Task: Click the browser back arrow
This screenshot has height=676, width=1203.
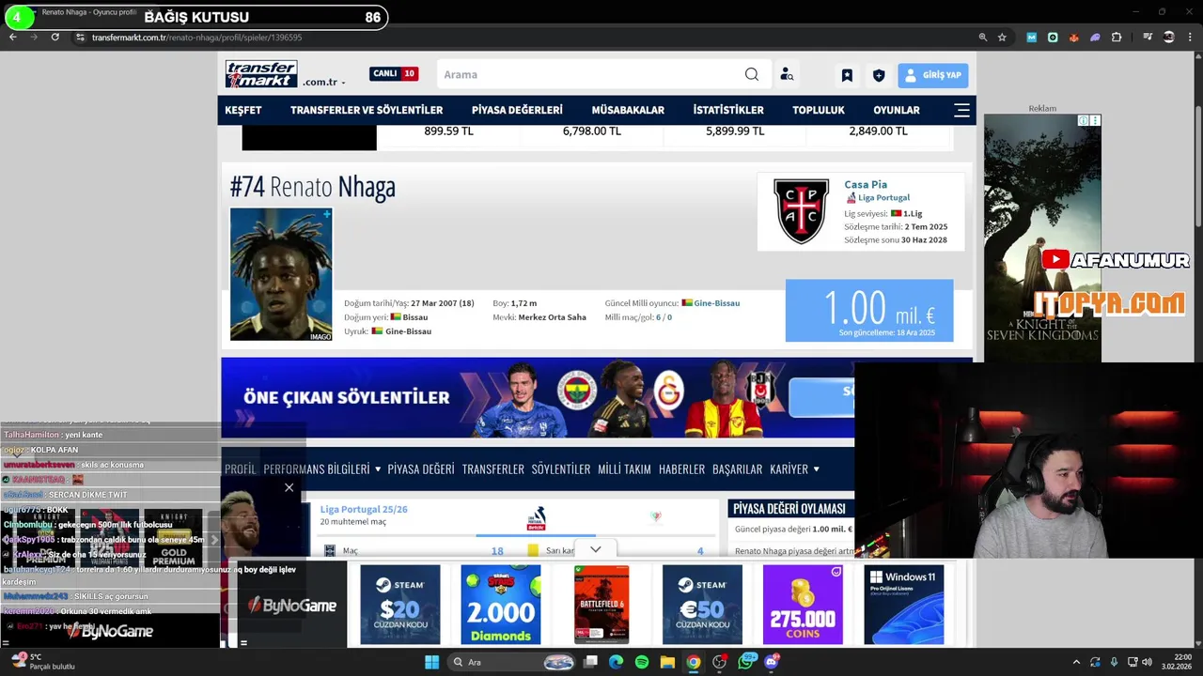Action: (x=13, y=37)
